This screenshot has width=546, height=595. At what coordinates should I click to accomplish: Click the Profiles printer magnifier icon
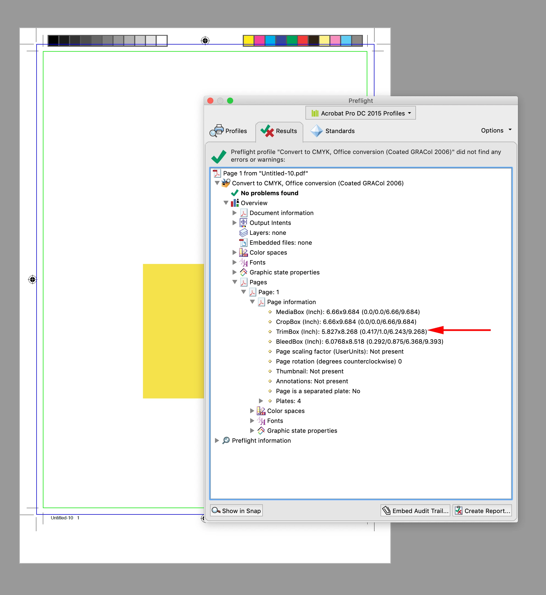point(217,131)
